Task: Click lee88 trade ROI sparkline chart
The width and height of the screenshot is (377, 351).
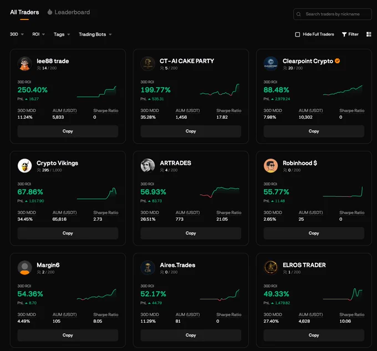Action: coord(96,92)
